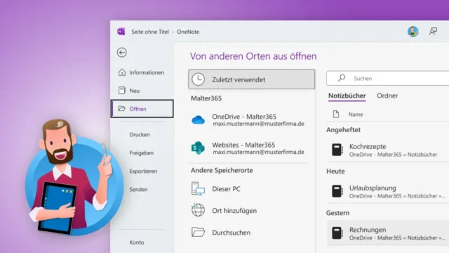Click the SharePoint Websites icon
This screenshot has height=253, width=449.
[198, 148]
